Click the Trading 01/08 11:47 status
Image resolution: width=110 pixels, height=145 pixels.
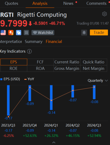[92, 23]
